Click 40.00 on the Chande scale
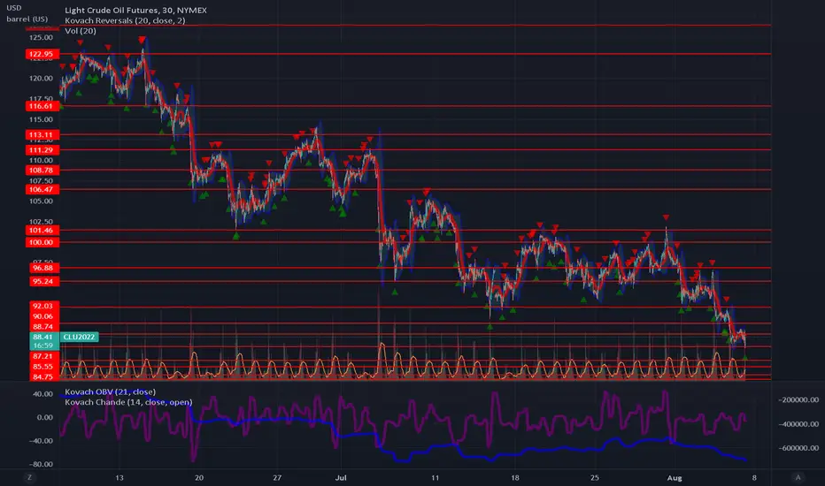Viewport: 825px width, 486px height. (43, 393)
